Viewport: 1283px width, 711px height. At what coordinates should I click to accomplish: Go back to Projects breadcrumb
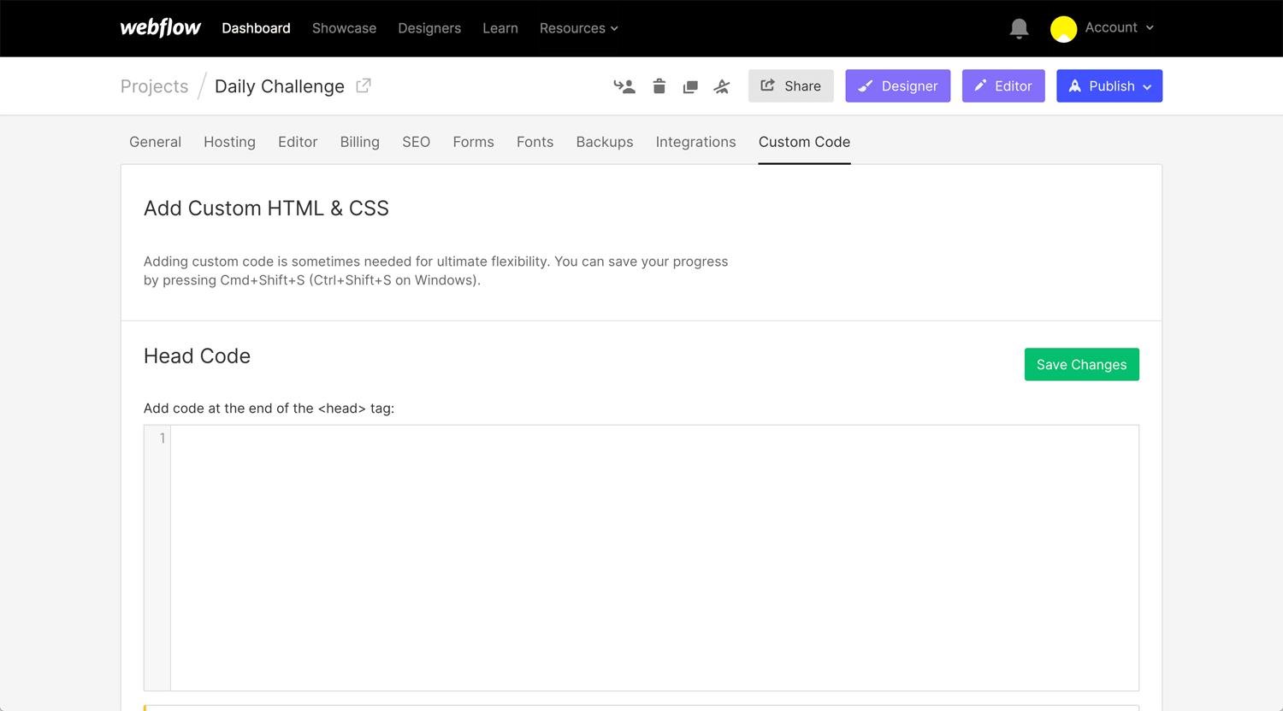[x=154, y=86]
